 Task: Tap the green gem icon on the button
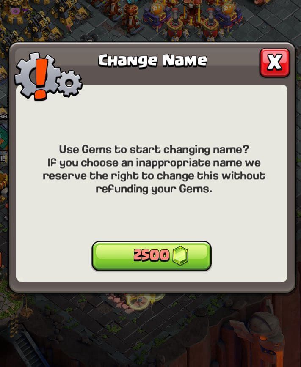click(180, 255)
